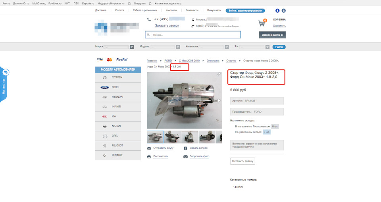Open the Доставка menu item
381x202 pixels.
coord(100,10)
